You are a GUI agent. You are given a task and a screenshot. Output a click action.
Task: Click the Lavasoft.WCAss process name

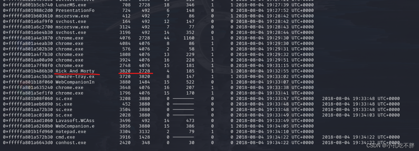click(75, 121)
